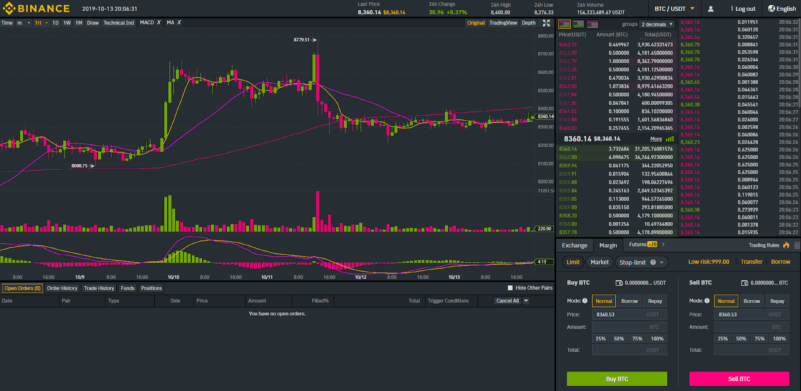The width and height of the screenshot is (801, 391).
Task: Switch to Market order type
Action: [599, 262]
